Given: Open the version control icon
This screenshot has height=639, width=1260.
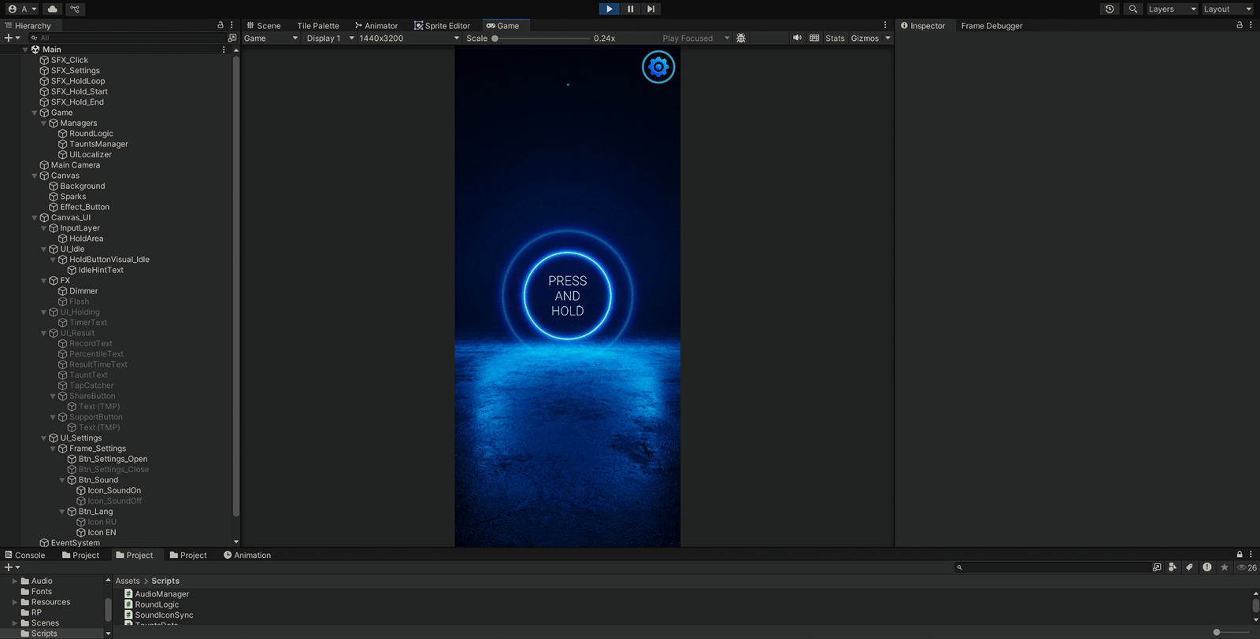Looking at the screenshot, I should click(75, 9).
